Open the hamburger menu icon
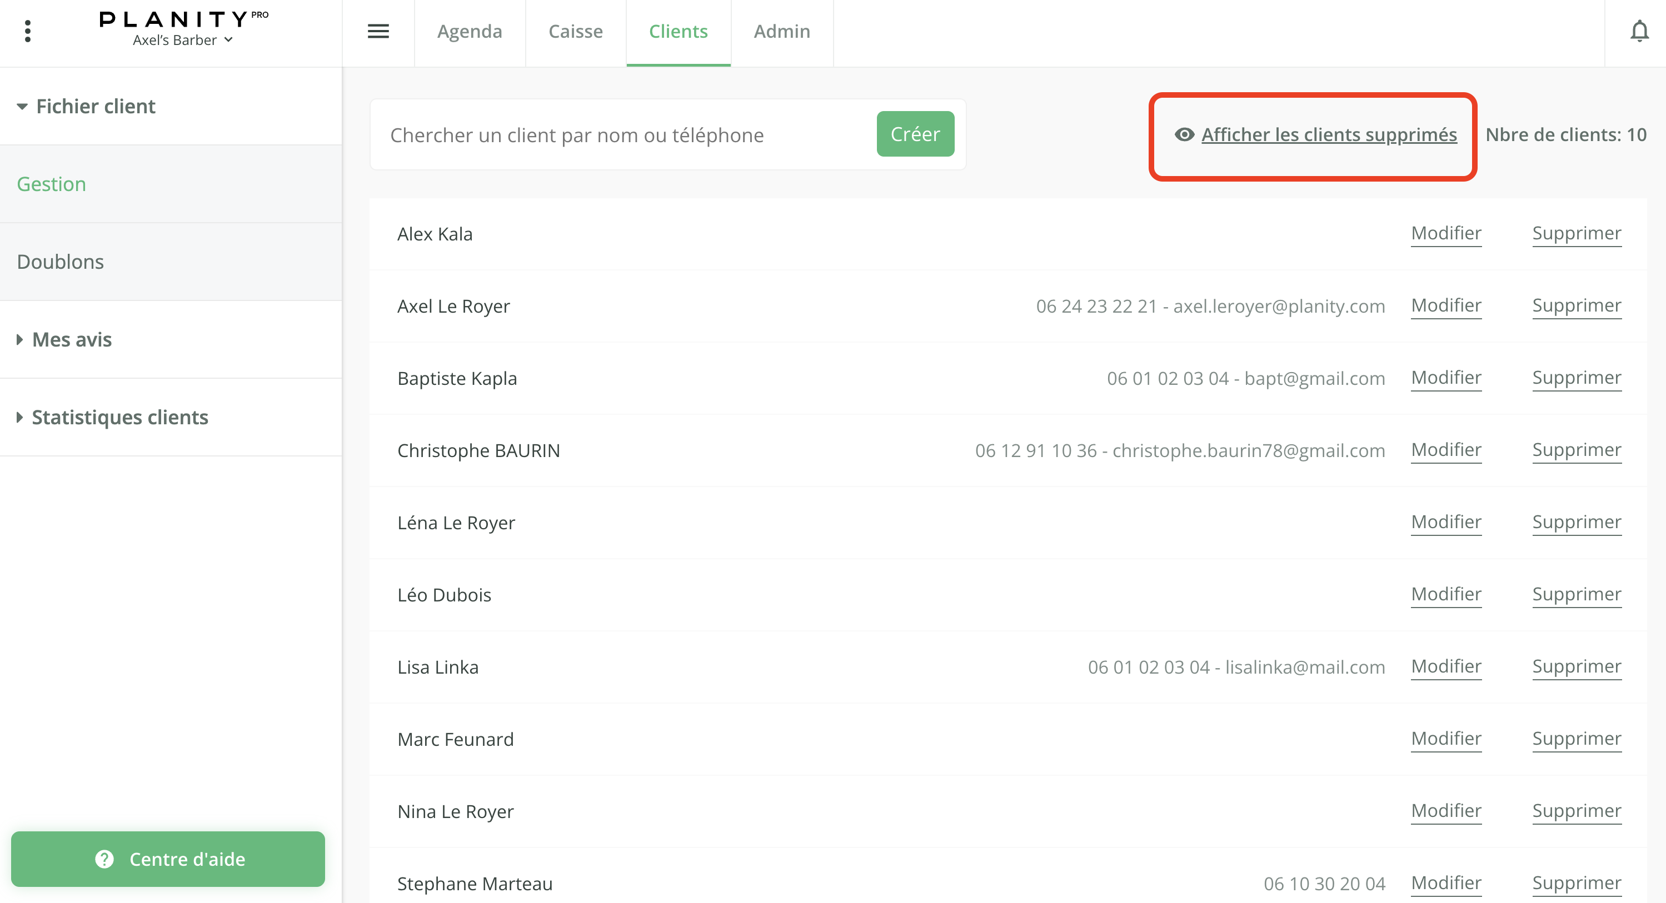Screen dimensions: 1666x903 click(378, 31)
